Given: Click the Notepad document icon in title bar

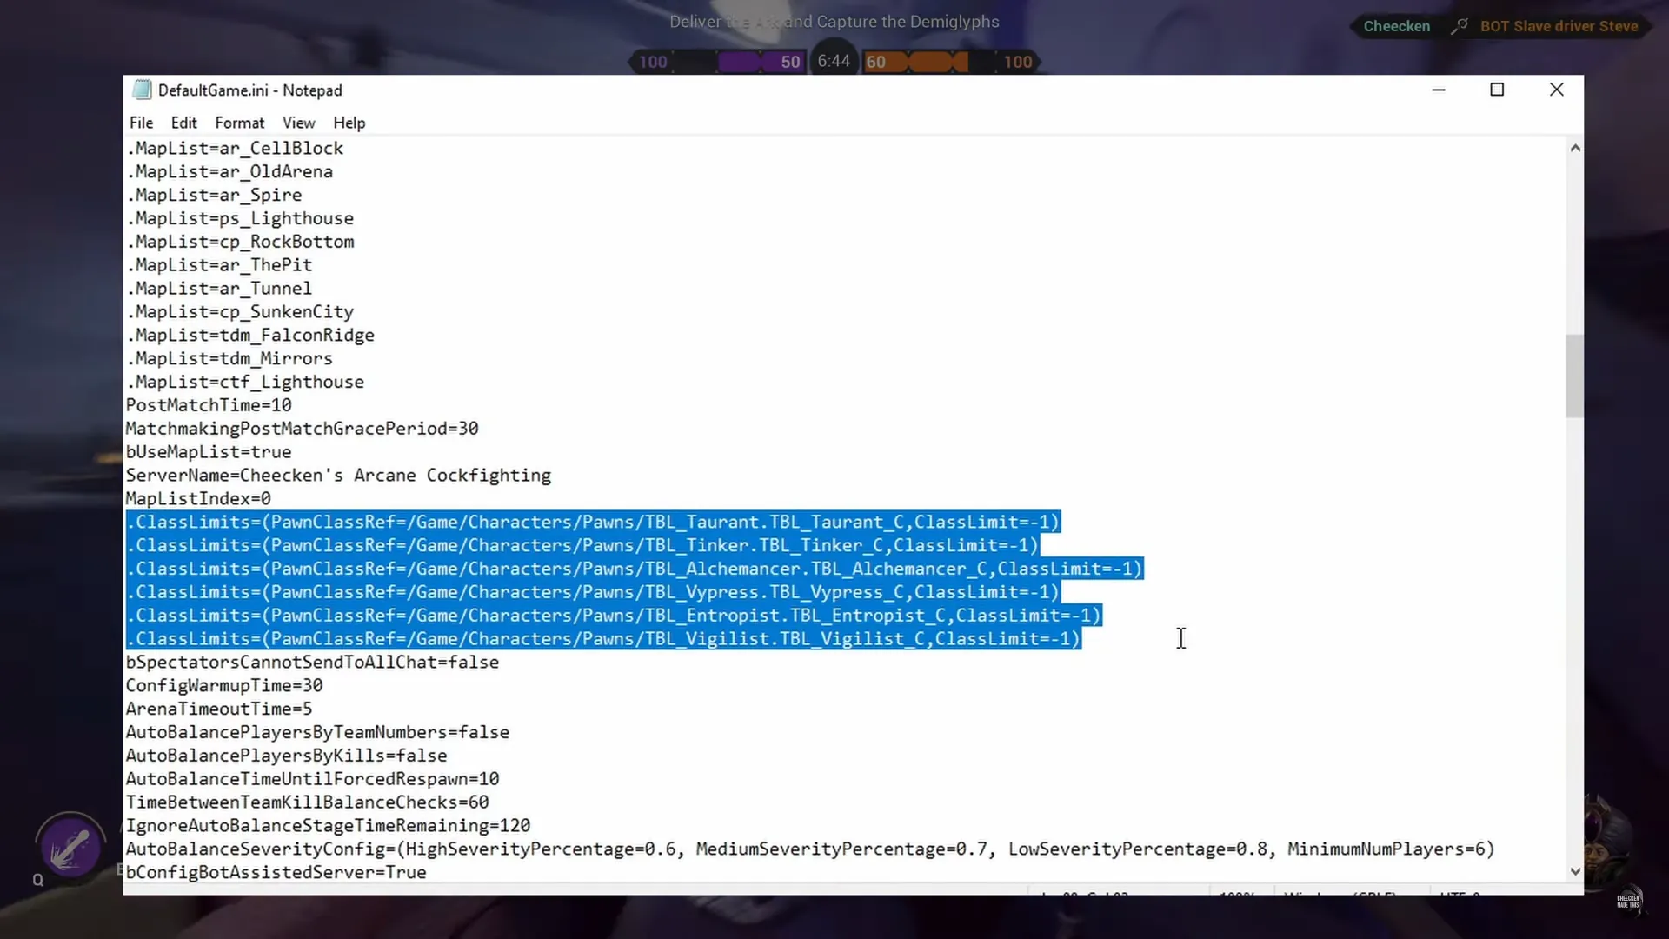Looking at the screenshot, I should coord(142,90).
